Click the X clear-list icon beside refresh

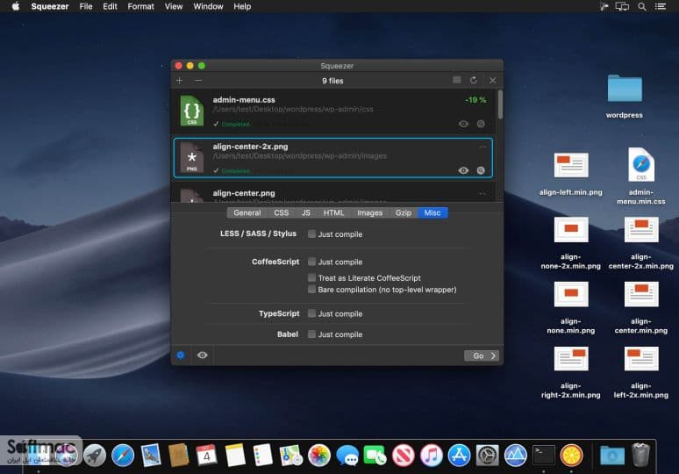[x=492, y=80]
